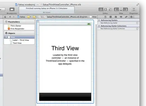Screen dimensions: 146x106
Task: Toggle the Utilities pane view button
Action: click(x=125, y=9)
